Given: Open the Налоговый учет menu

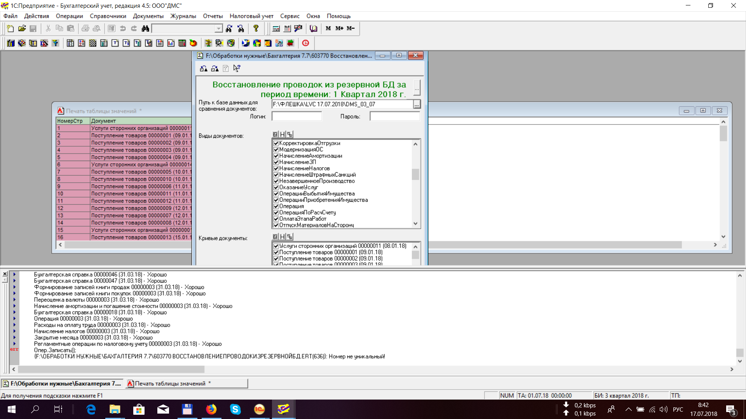Looking at the screenshot, I should point(251,16).
